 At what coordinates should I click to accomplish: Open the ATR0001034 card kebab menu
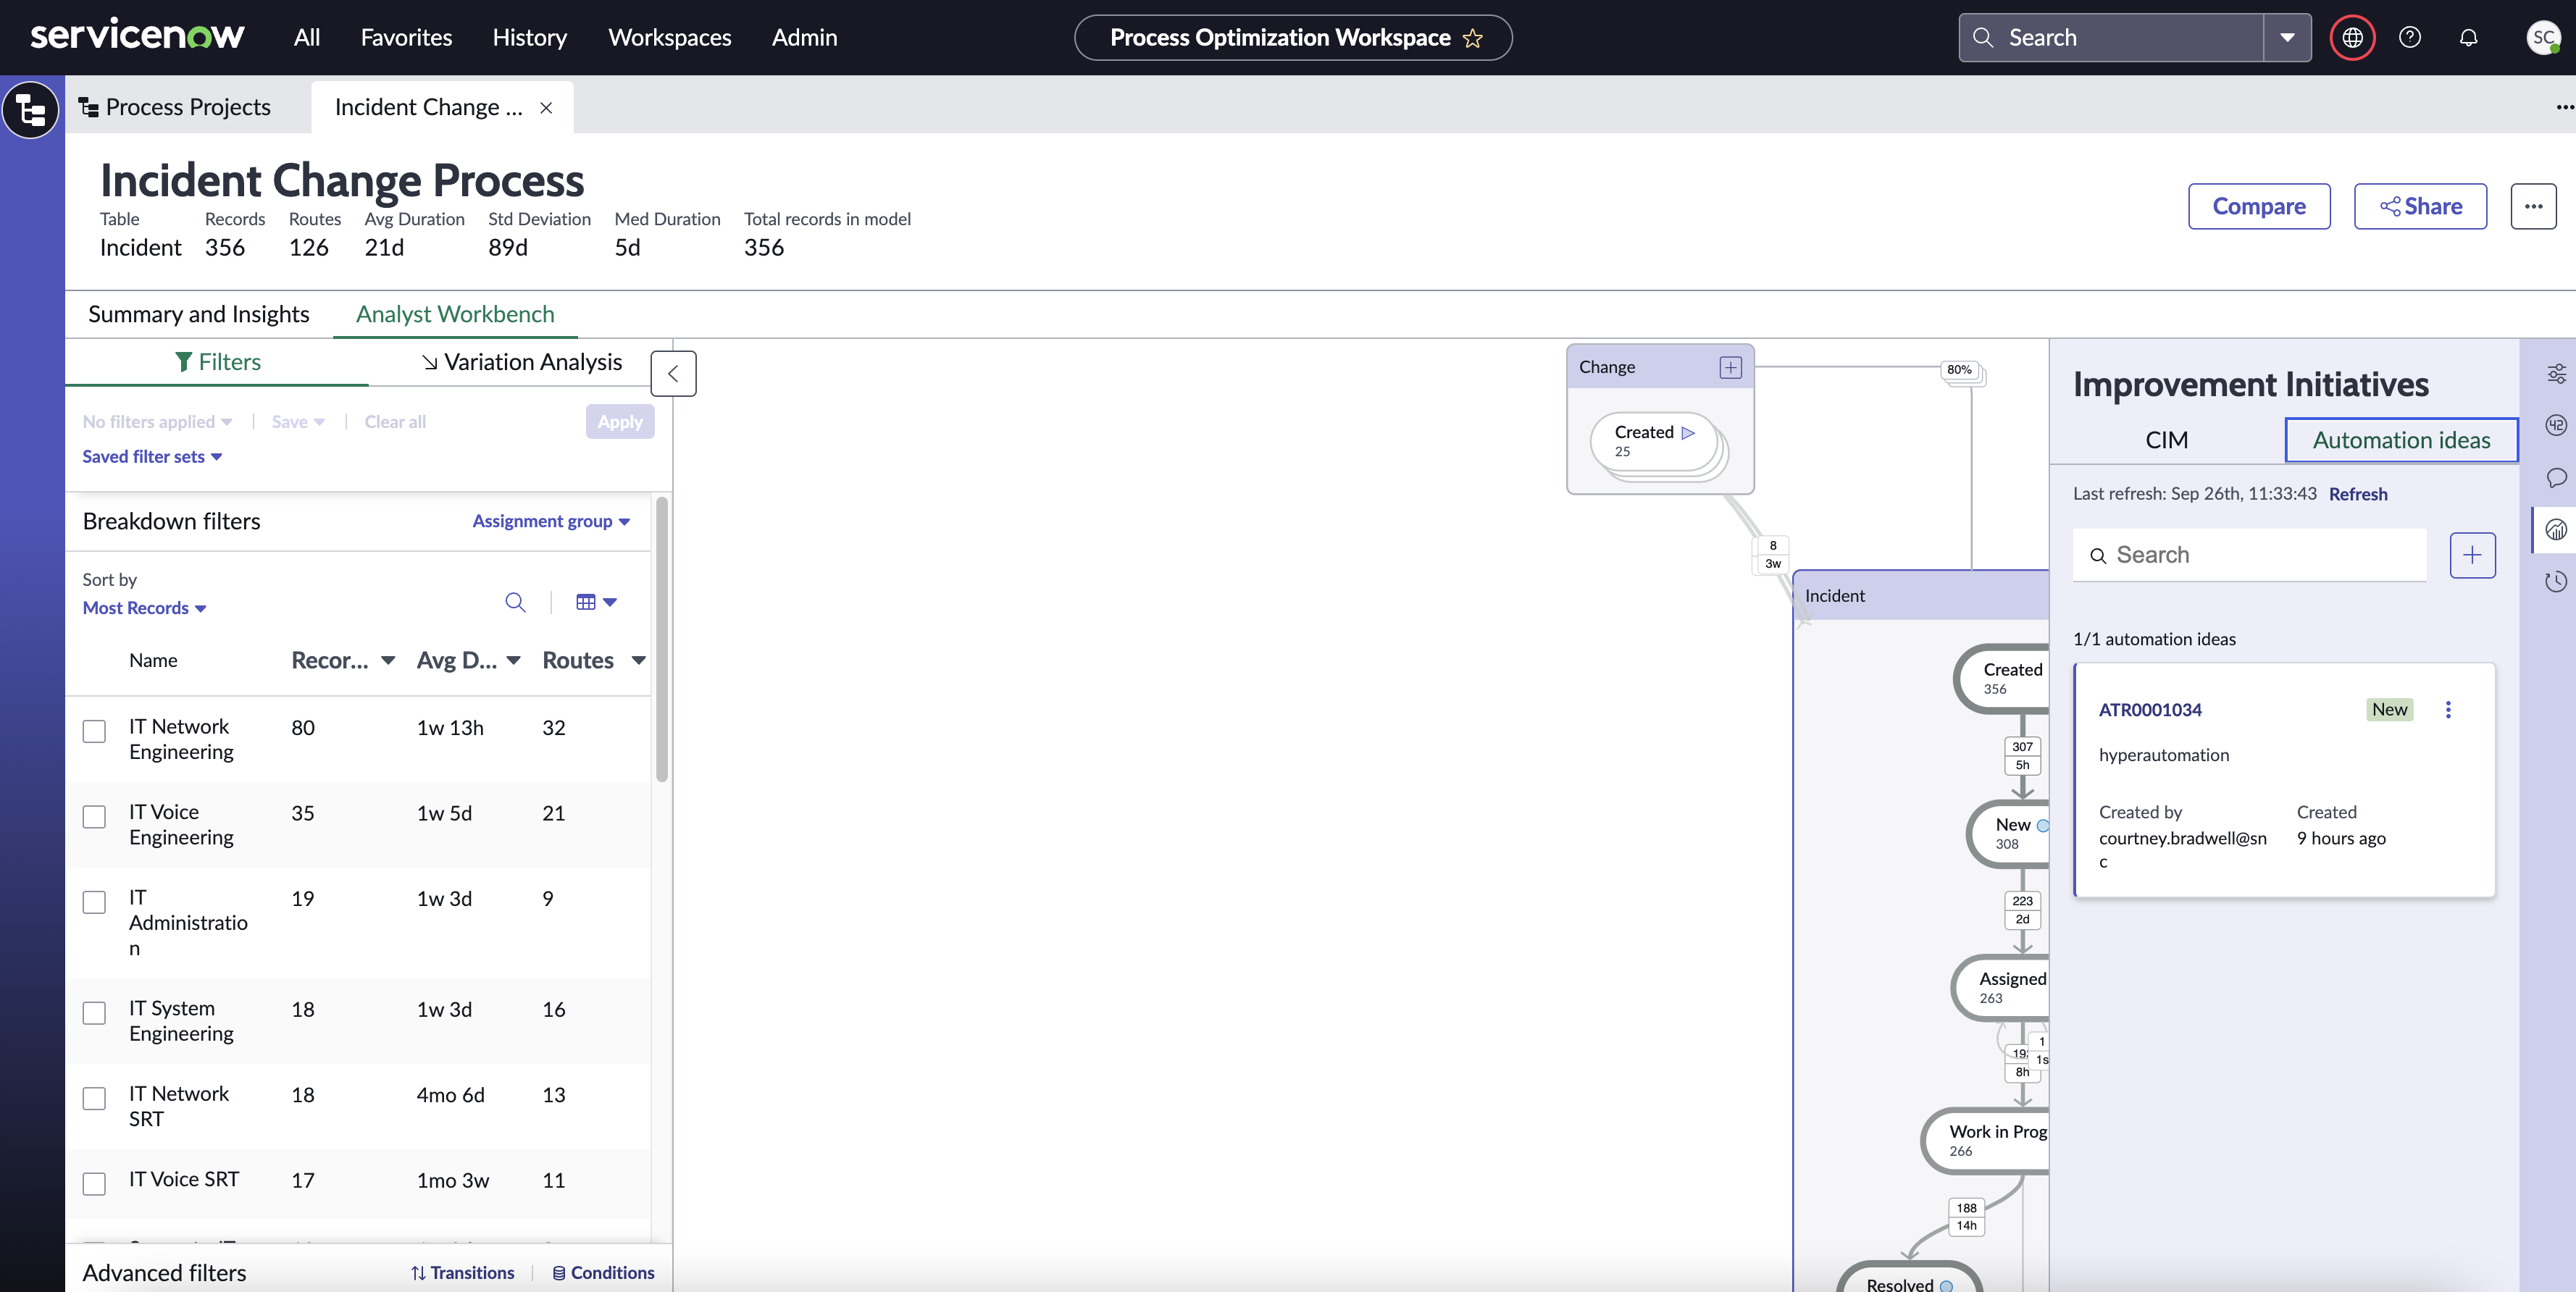pos(2448,710)
